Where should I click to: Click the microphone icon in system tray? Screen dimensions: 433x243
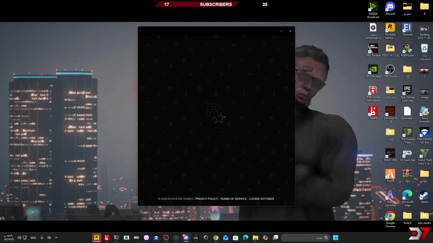[x=42, y=238]
